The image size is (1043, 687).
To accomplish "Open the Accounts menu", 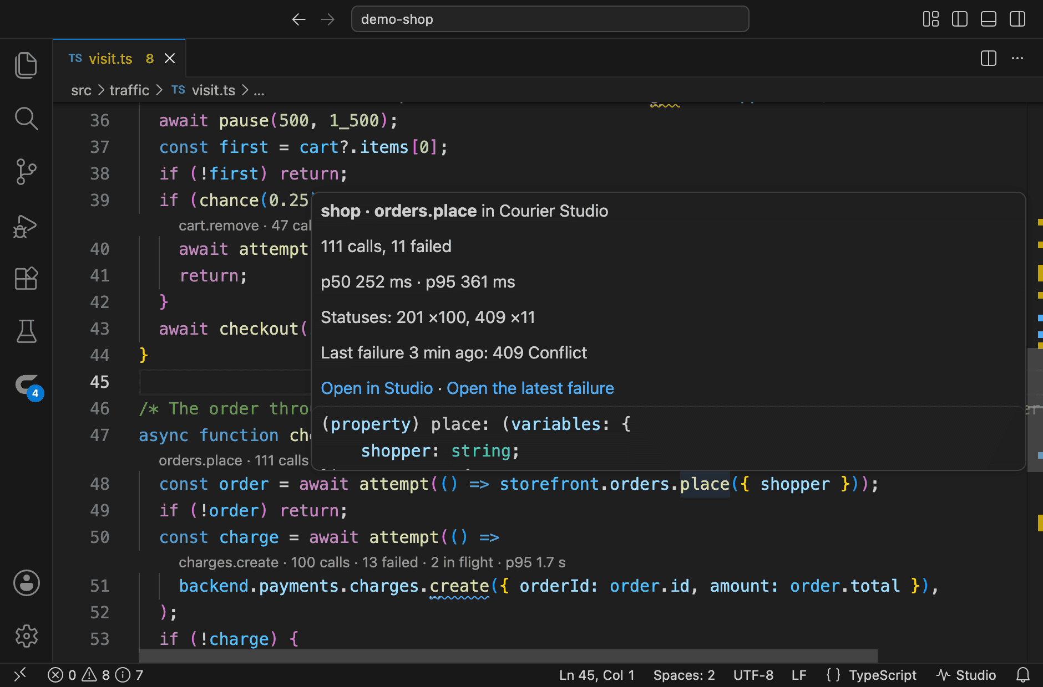I will click(26, 583).
